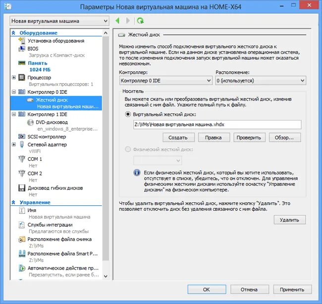Select Виртуальный жесткий диск radio button

coord(128,114)
